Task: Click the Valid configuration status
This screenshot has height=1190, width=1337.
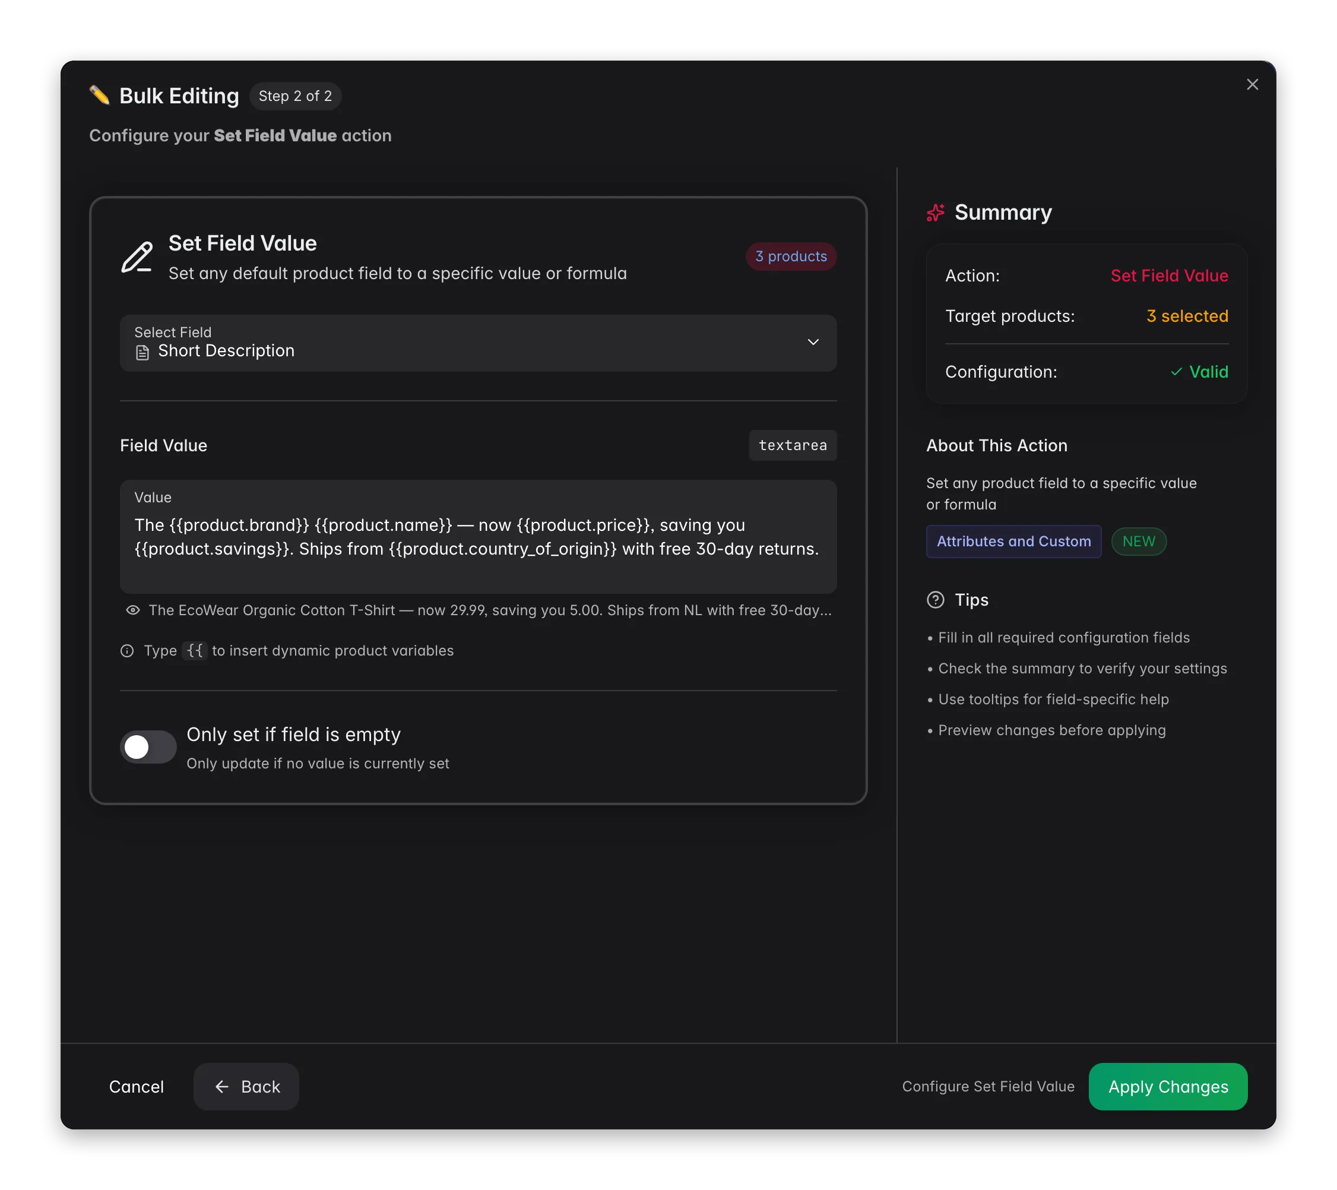Action: pyautogui.click(x=1199, y=372)
